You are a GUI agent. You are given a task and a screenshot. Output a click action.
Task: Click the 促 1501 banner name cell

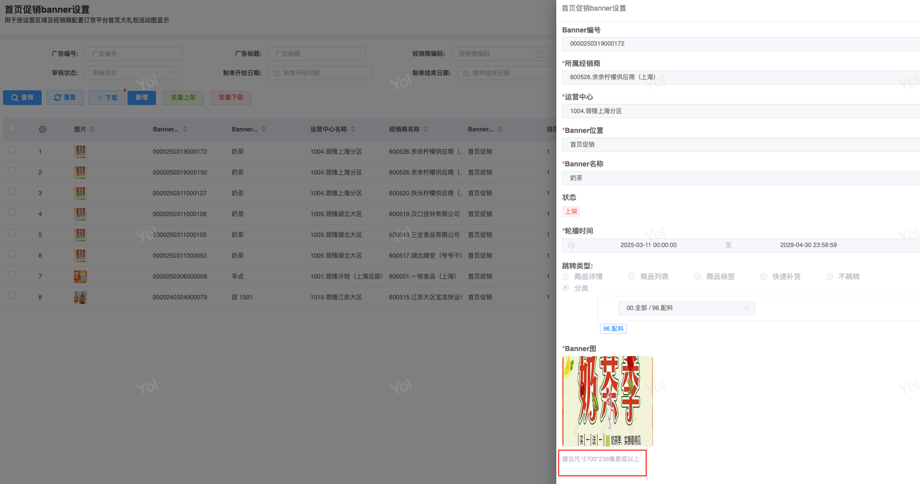tap(242, 297)
